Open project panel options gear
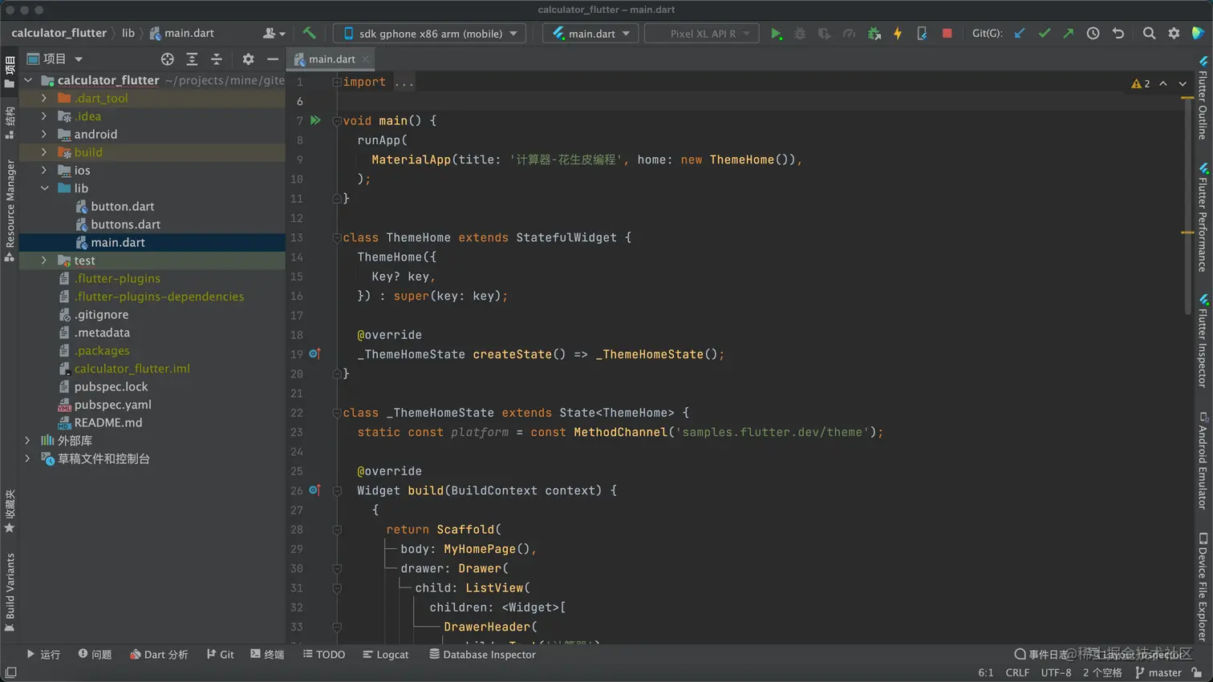The width and height of the screenshot is (1213, 682). click(248, 59)
